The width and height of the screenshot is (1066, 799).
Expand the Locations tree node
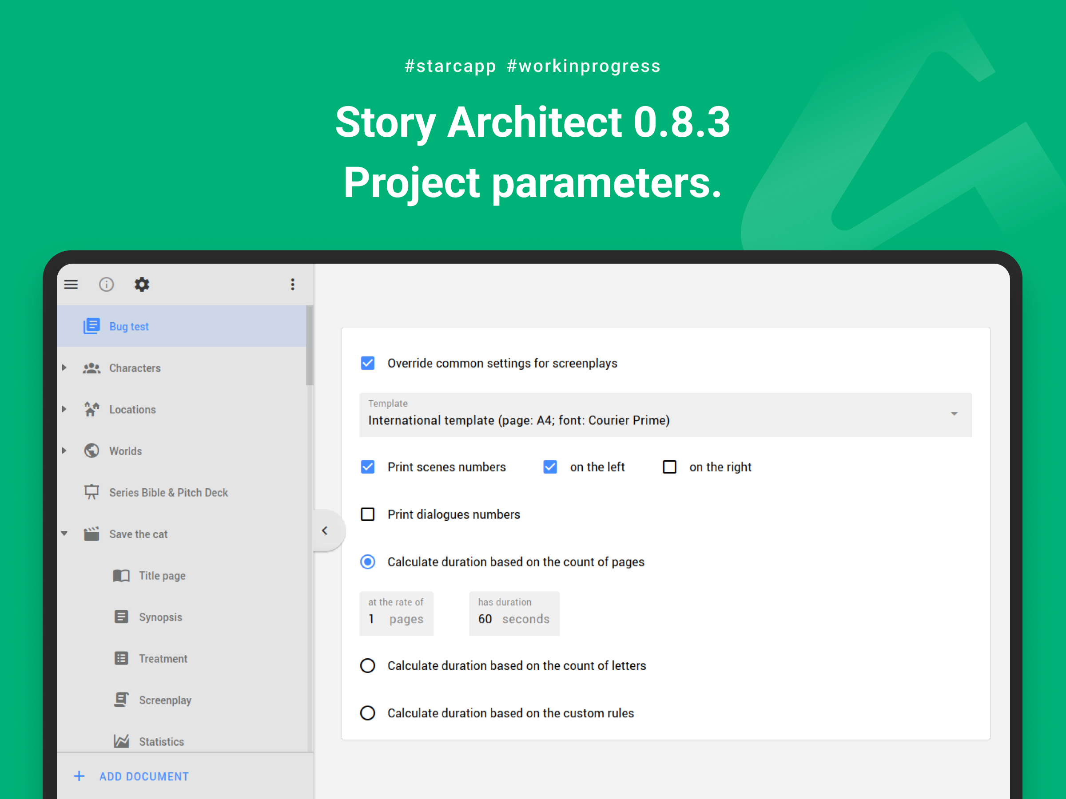(64, 409)
